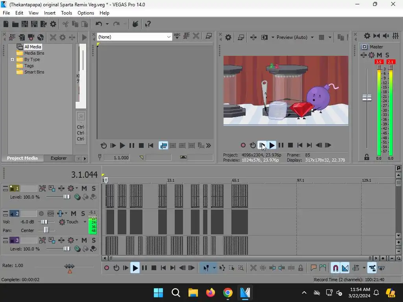Open undo history dropdown arrow
This screenshot has width=403, height=302.
(x=107, y=24)
